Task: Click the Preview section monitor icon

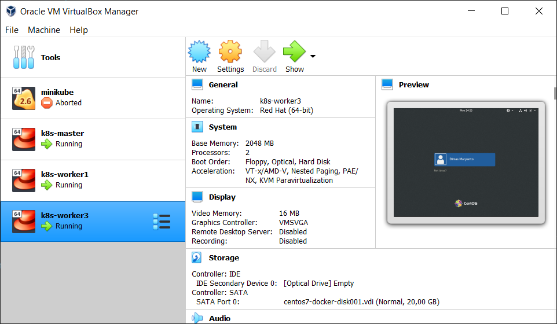Action: [387, 84]
